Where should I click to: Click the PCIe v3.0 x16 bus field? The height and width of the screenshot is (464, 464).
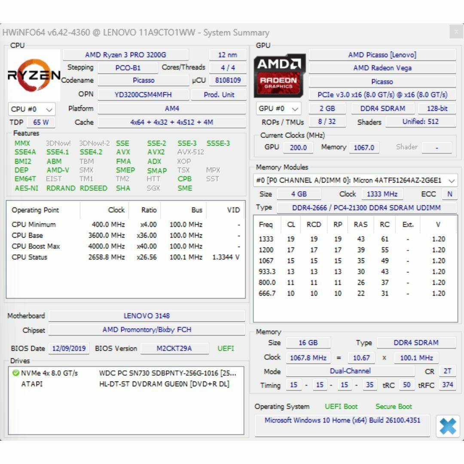382,95
